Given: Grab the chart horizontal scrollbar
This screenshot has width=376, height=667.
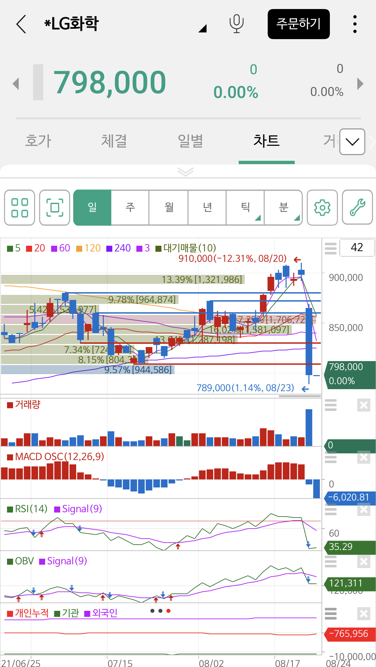Looking at the screenshot, I should [300, 396].
